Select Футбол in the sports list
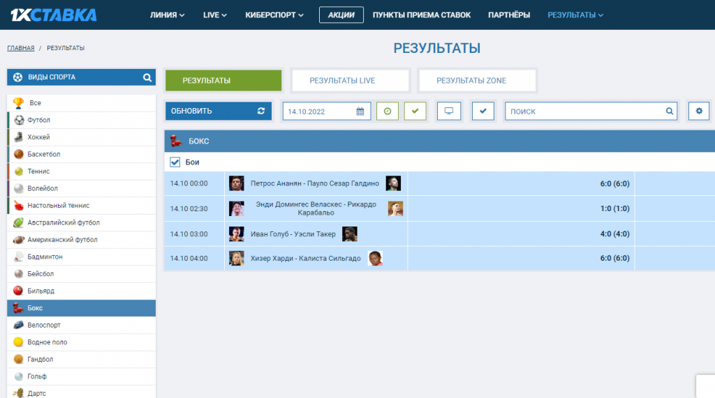Image resolution: width=715 pixels, height=398 pixels. (x=39, y=120)
